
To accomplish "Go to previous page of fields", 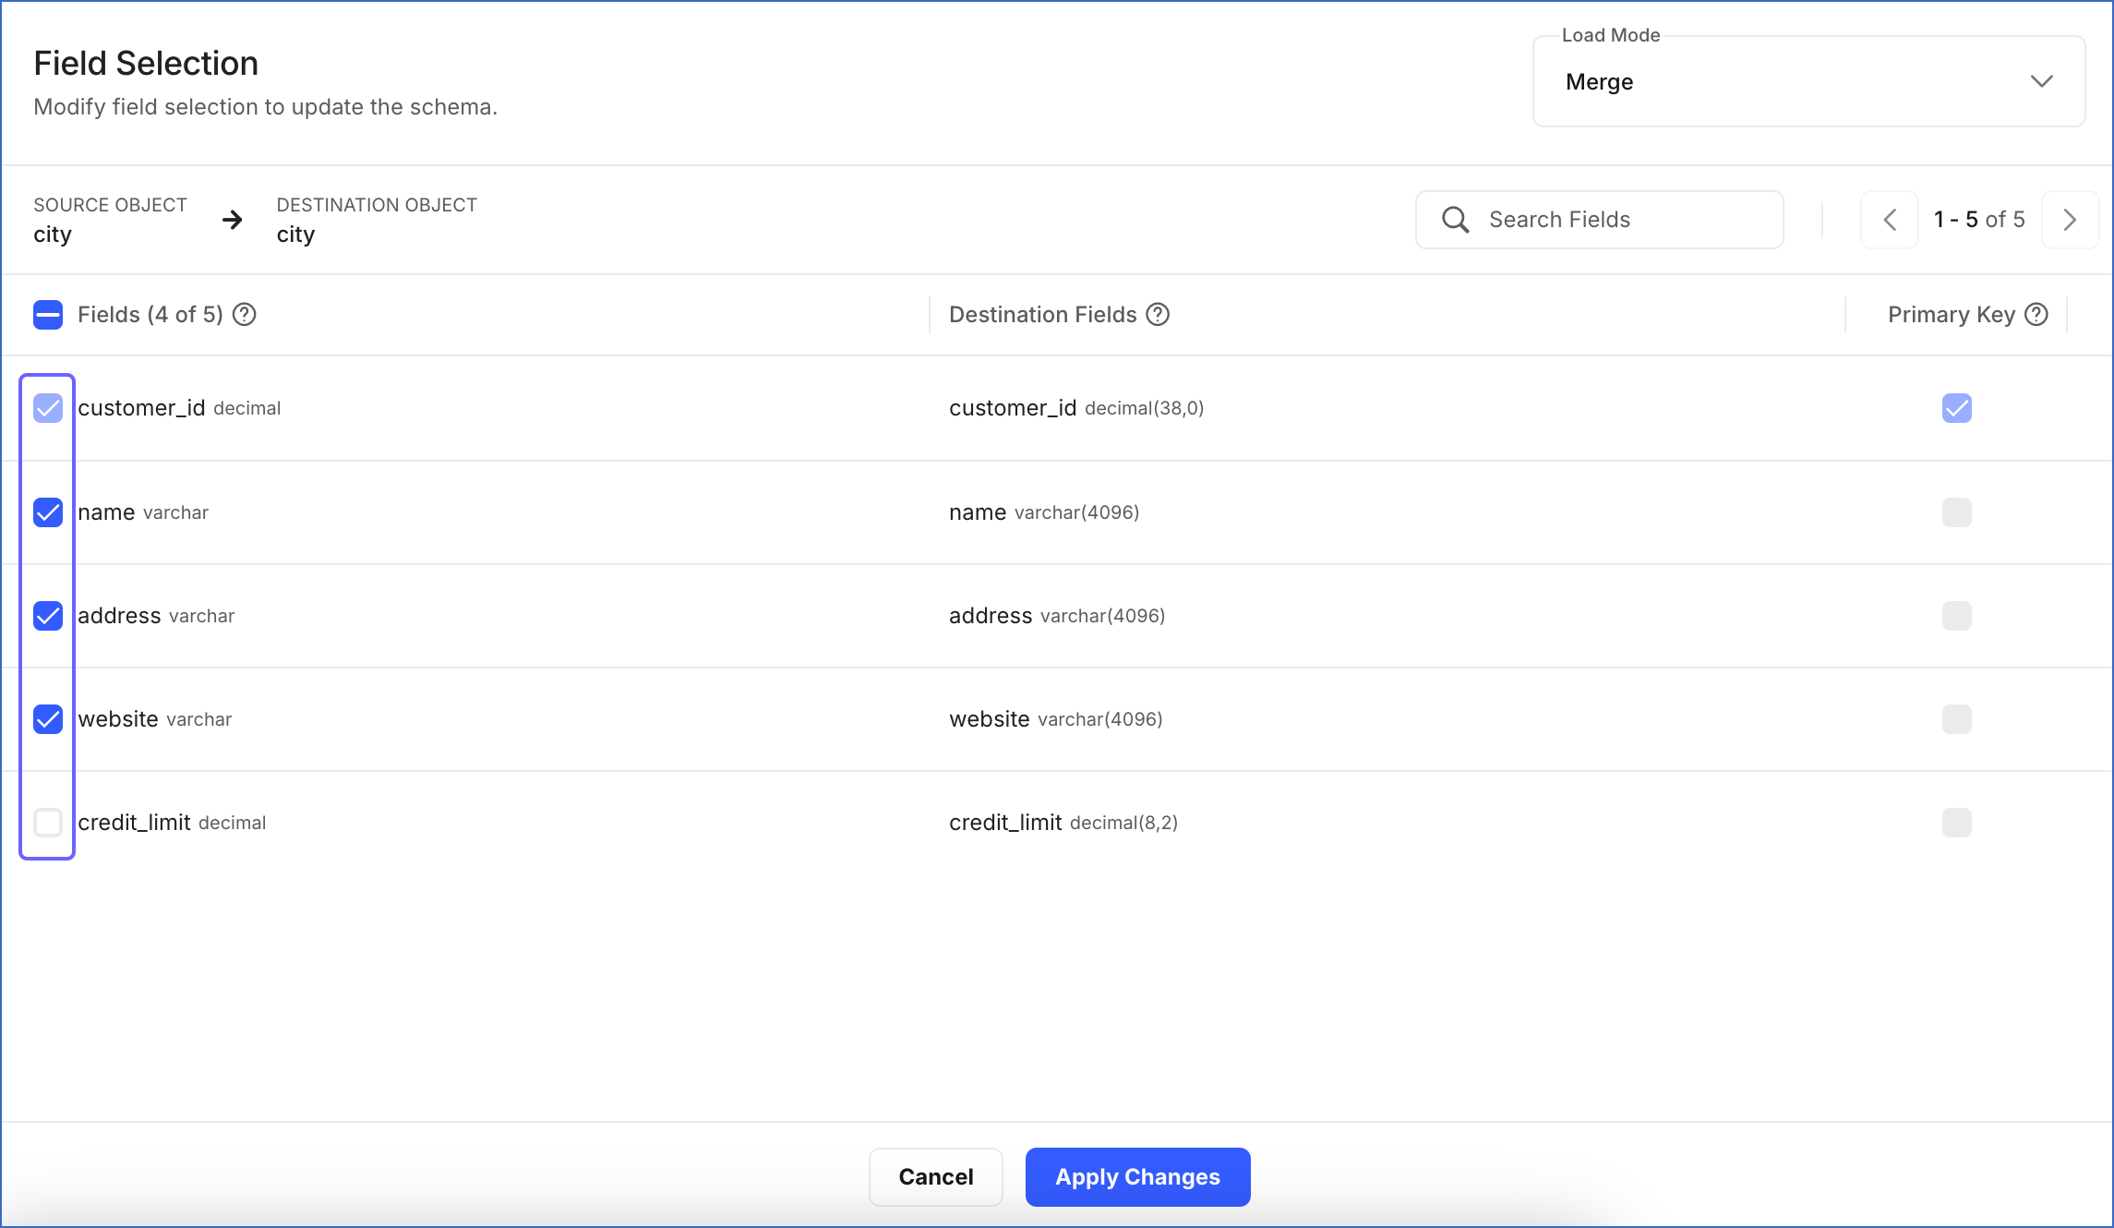I will pos(1890,220).
